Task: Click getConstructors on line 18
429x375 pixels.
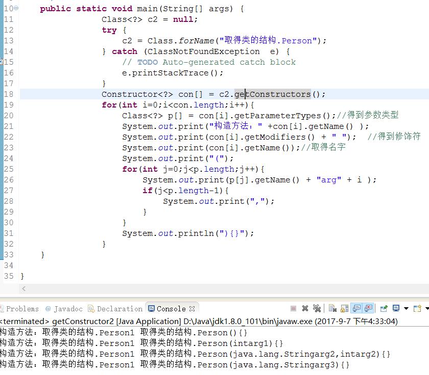Action: 273,94
